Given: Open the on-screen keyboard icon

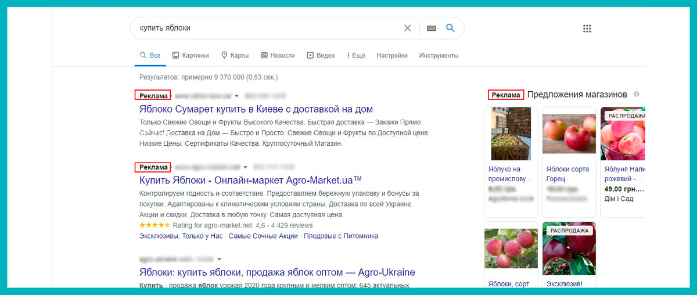Looking at the screenshot, I should [431, 28].
